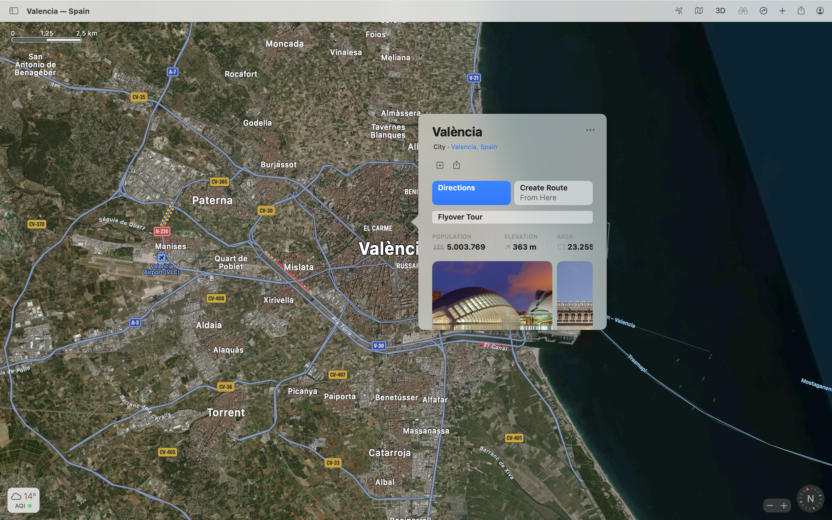Click the CV-36 road shield
The height and width of the screenshot is (520, 832).
click(x=226, y=387)
